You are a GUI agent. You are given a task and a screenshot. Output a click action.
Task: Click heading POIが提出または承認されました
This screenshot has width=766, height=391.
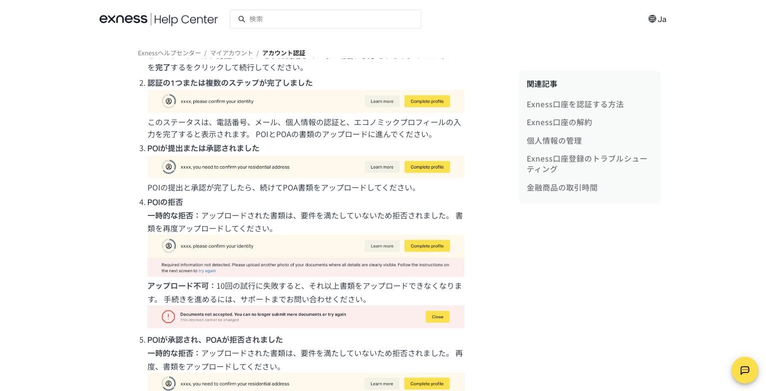click(x=203, y=148)
